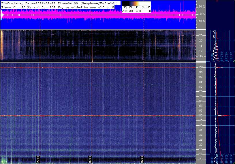Click the dB color scale gradient bar
The width and height of the screenshot is (235, 164).
(x=136, y=4)
